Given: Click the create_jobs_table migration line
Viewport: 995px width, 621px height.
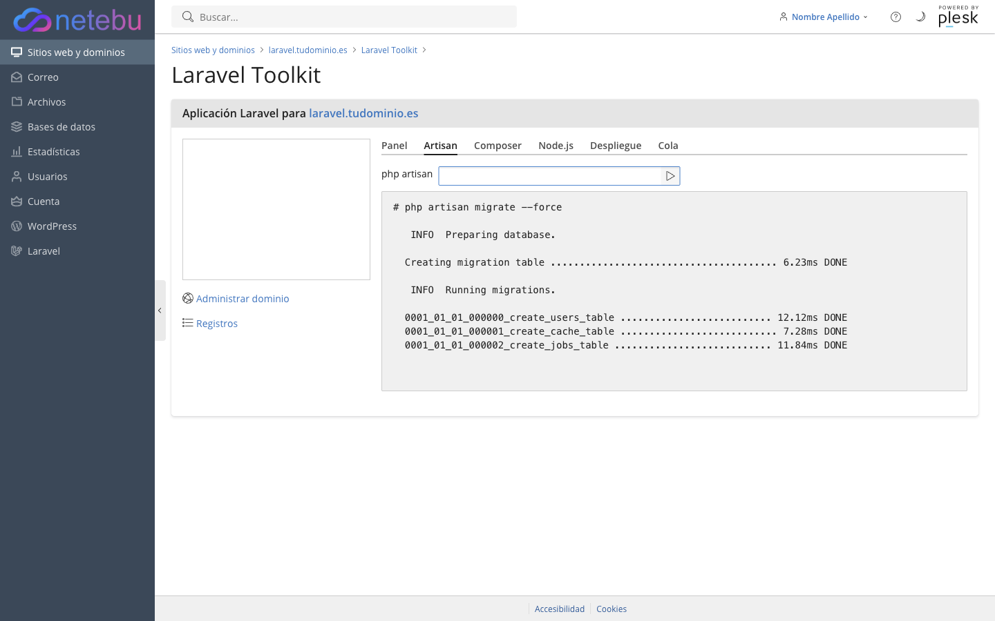Looking at the screenshot, I should (626, 345).
